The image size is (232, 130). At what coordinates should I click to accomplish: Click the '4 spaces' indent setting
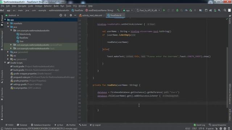tap(210, 129)
